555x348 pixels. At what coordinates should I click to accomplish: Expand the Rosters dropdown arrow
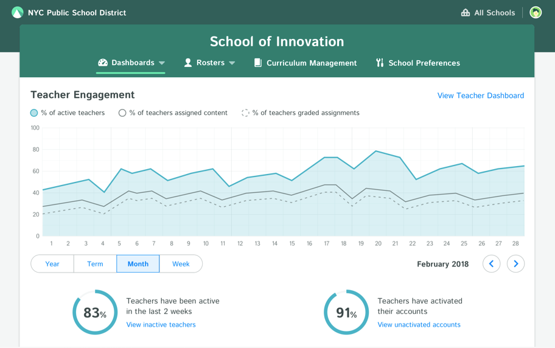[232, 63]
